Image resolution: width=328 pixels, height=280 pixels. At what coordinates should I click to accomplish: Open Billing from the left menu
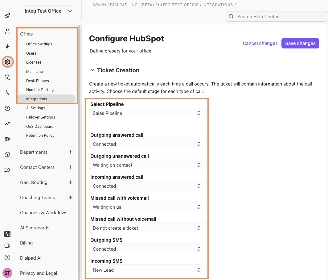click(26, 243)
